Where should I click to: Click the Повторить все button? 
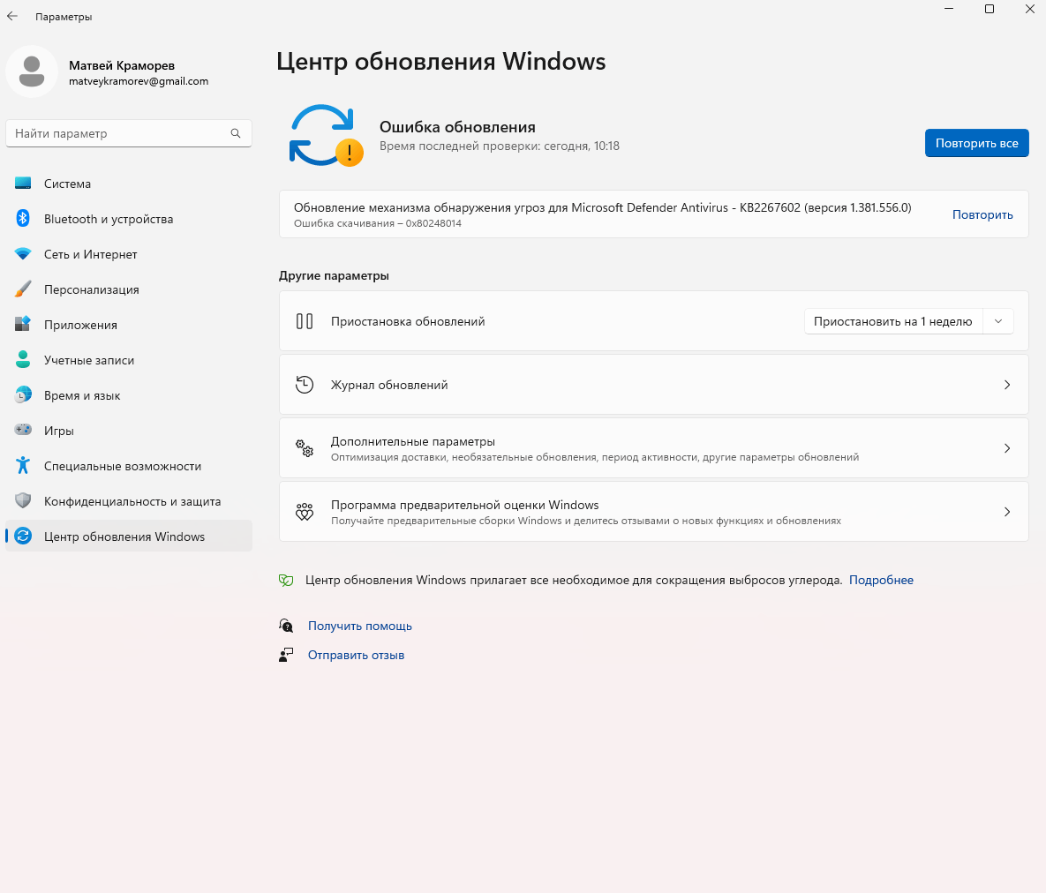click(977, 142)
